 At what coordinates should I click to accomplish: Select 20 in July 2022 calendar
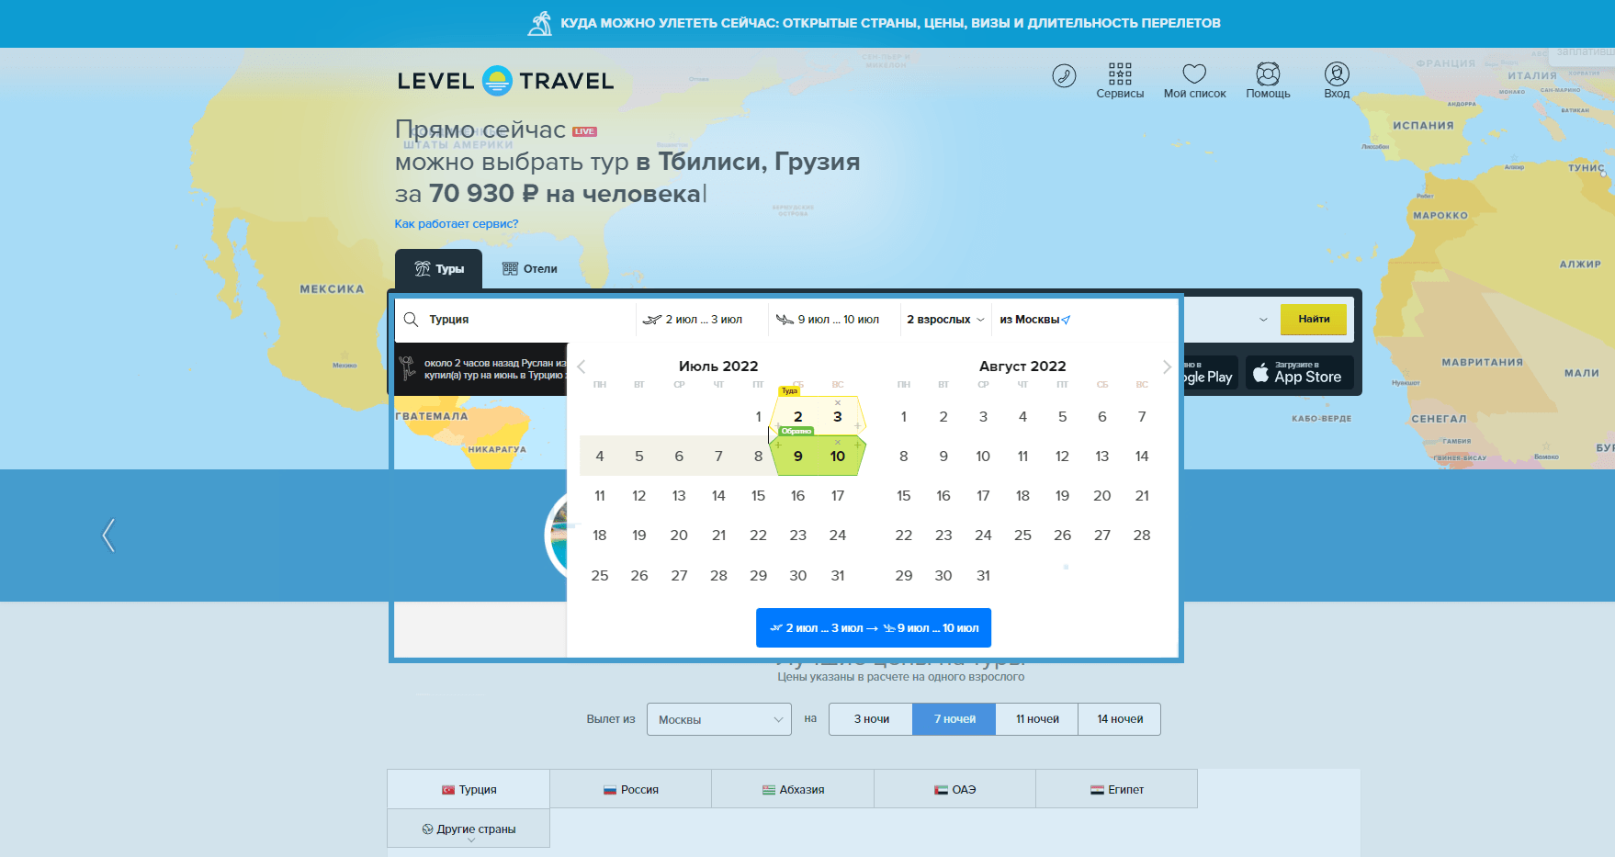(x=679, y=536)
